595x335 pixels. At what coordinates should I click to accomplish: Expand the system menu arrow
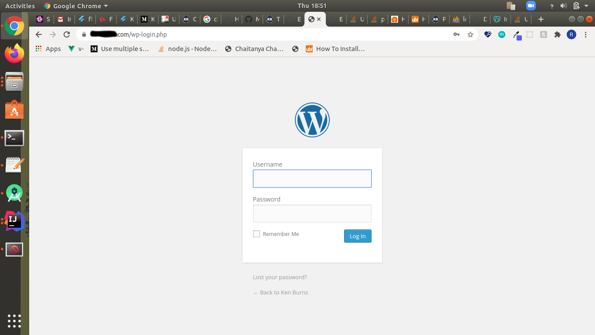point(587,6)
